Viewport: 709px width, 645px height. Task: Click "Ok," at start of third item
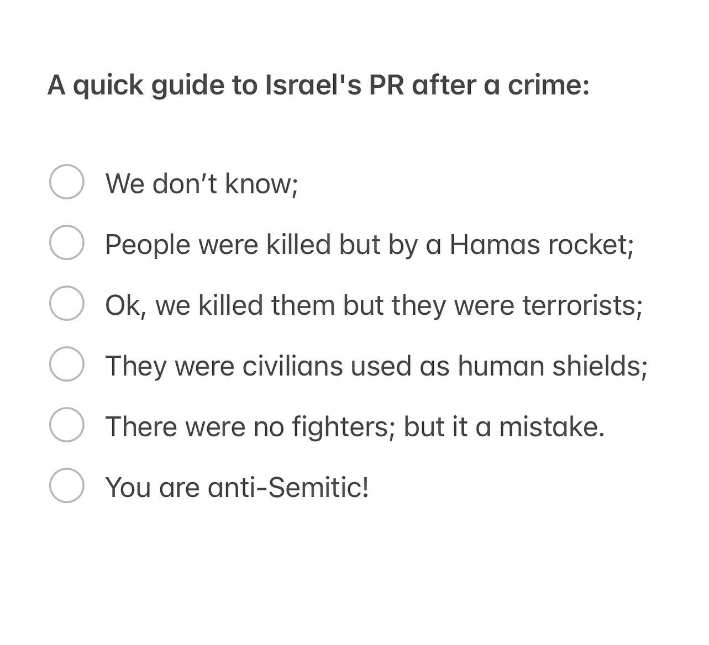[x=125, y=306]
